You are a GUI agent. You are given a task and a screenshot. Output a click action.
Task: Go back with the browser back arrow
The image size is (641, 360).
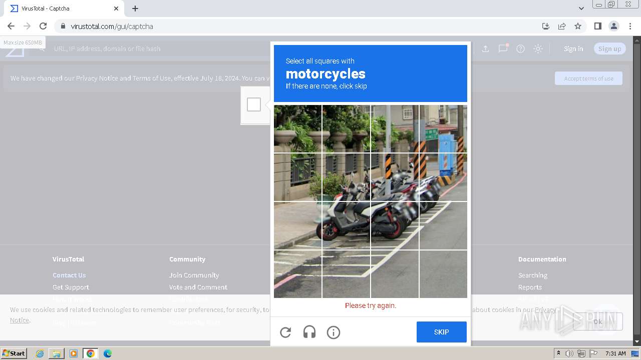(11, 26)
